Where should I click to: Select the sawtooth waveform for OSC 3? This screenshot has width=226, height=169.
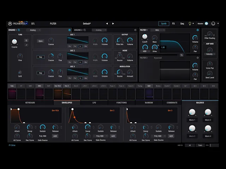point(80,78)
